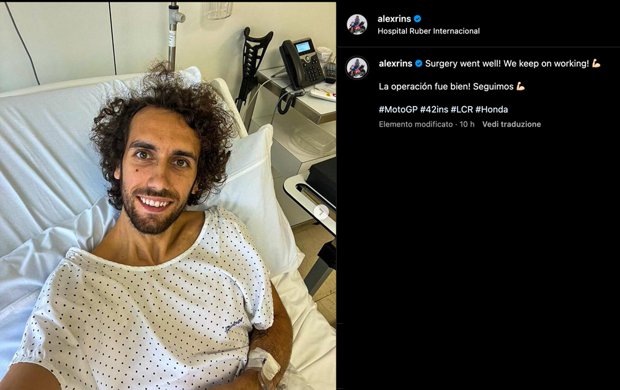The image size is (620, 390).
Task: Click the hospital bed selfie photo
Action: (x=168, y=196)
